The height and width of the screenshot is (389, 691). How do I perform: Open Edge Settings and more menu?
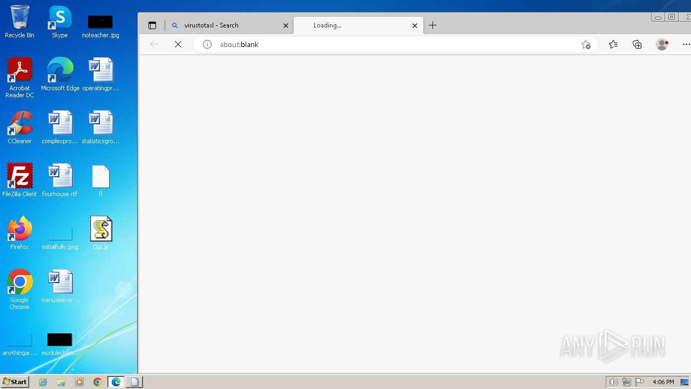click(x=686, y=44)
